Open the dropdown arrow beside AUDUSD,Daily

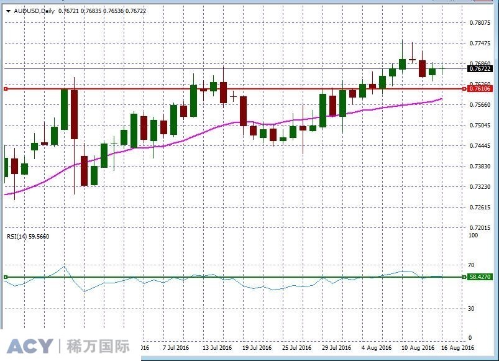(9, 11)
